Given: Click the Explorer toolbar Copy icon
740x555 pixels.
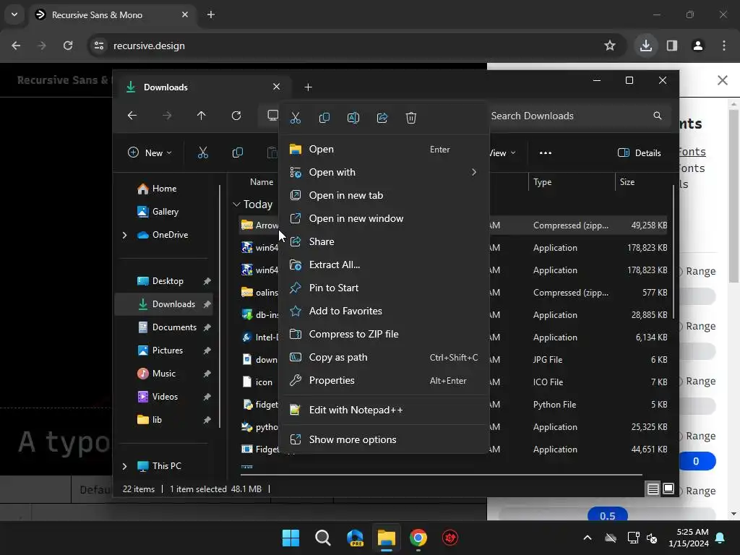Looking at the screenshot, I should 238,153.
